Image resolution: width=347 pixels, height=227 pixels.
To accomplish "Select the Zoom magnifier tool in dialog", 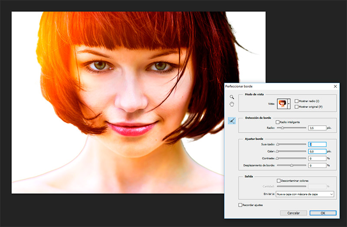I will point(232,97).
